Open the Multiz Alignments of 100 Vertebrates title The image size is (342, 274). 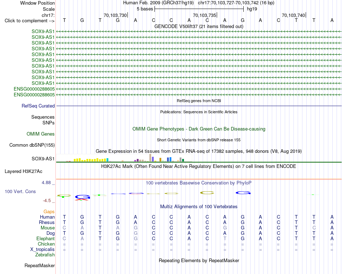click(199, 207)
